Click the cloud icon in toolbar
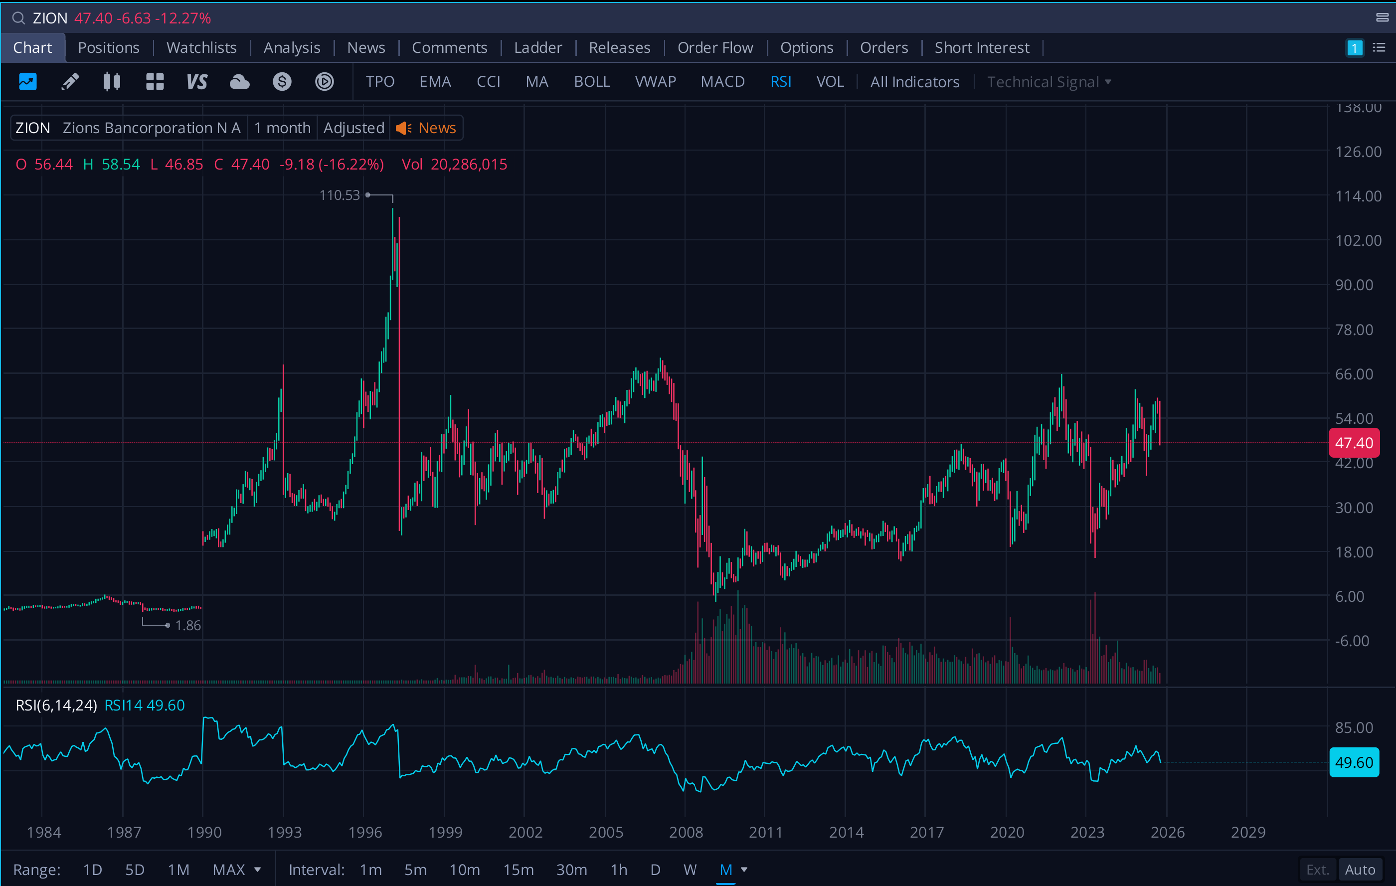The height and width of the screenshot is (886, 1396). [239, 82]
